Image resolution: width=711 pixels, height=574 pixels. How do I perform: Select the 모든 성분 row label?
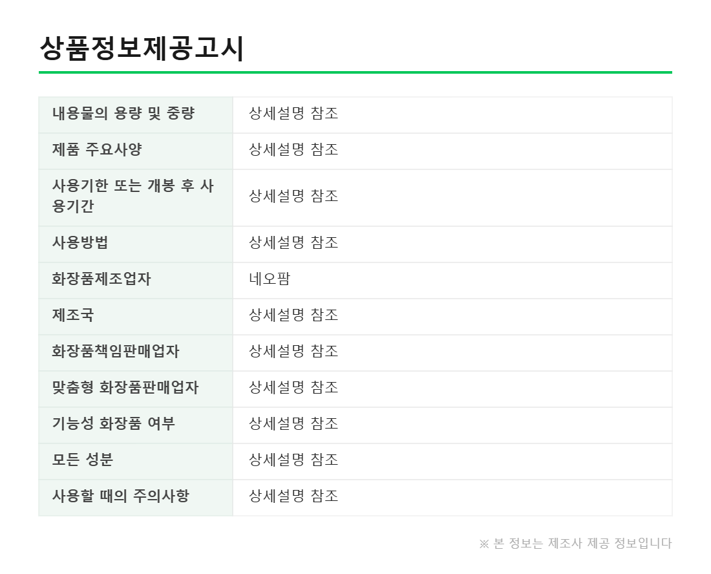pyautogui.click(x=83, y=460)
